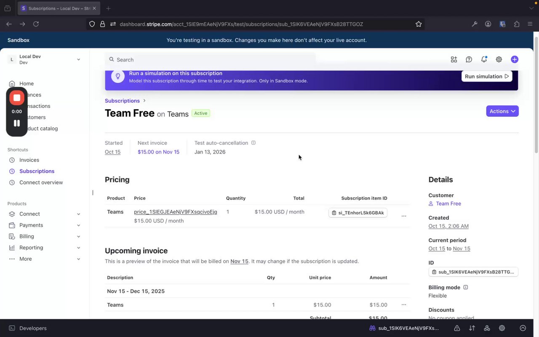The width and height of the screenshot is (539, 337).
Task: Click info icon beside Test auto-cancellation
Action: 253,143
